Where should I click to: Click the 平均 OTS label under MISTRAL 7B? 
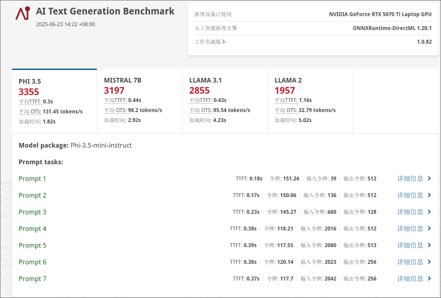click(x=115, y=110)
